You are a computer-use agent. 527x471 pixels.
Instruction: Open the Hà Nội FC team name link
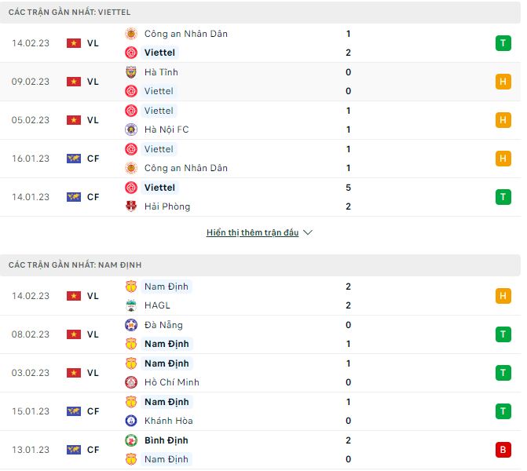pos(167,130)
